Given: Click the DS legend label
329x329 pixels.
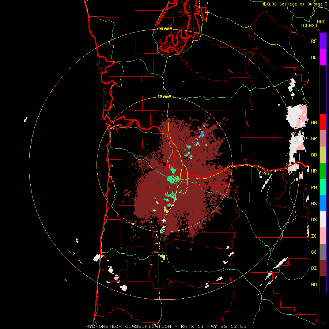Looking at the screenshot, I should click(314, 220).
